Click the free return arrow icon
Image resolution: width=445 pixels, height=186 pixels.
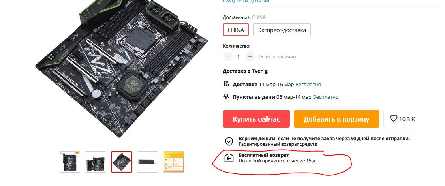tap(229, 158)
